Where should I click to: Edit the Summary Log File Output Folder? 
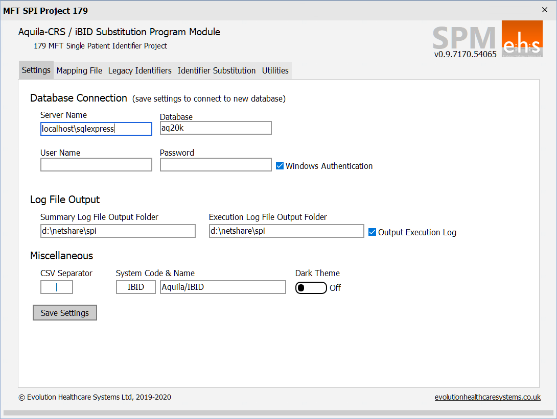(118, 231)
